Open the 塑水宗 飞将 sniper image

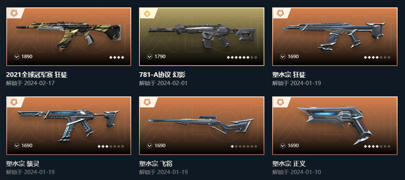pyautogui.click(x=201, y=126)
